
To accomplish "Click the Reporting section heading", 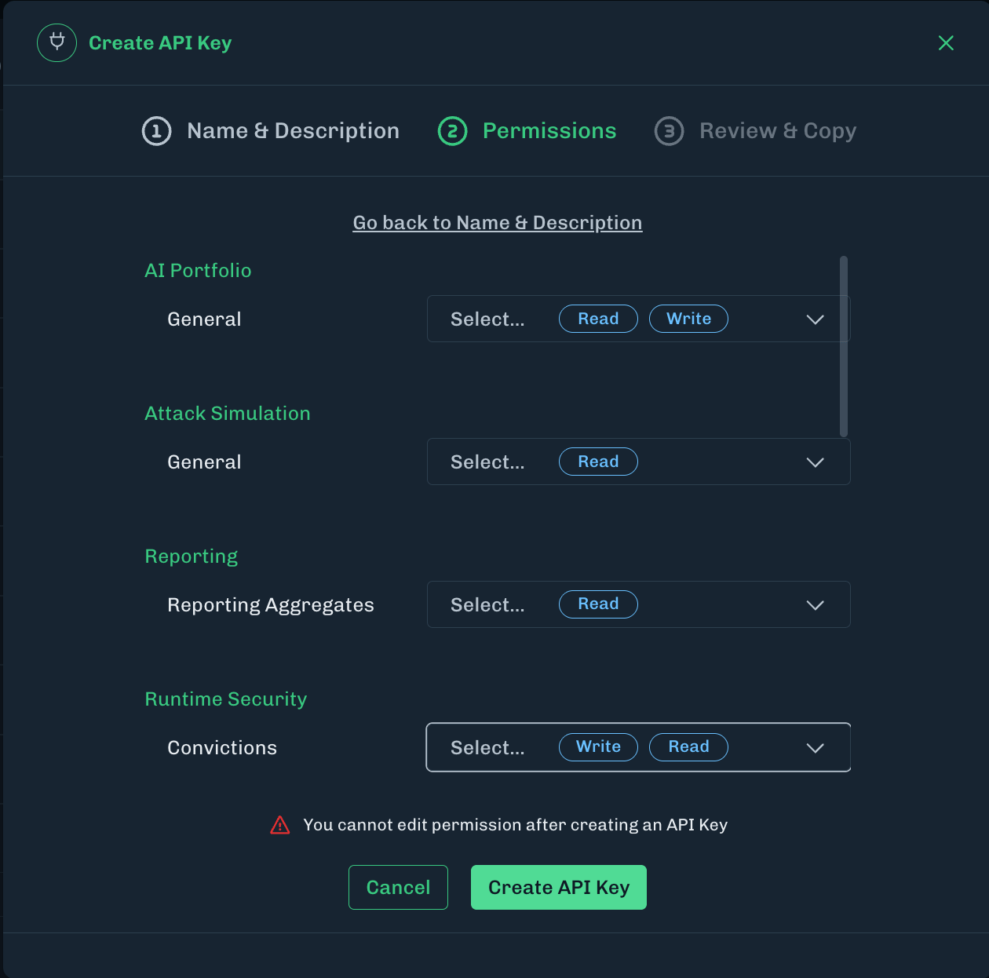I will (192, 557).
